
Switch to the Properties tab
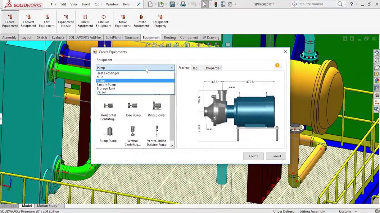(213, 68)
